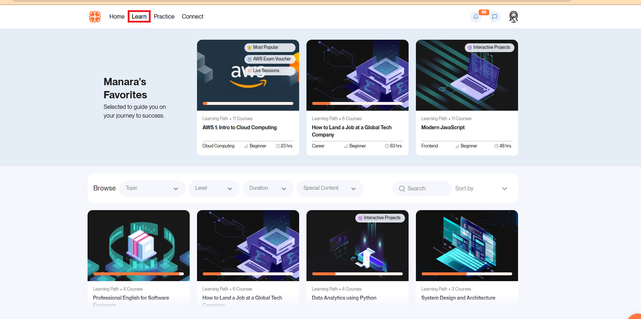The height and width of the screenshot is (319, 641).
Task: Click Professional English for Software Engineers title
Action: [x=131, y=301]
